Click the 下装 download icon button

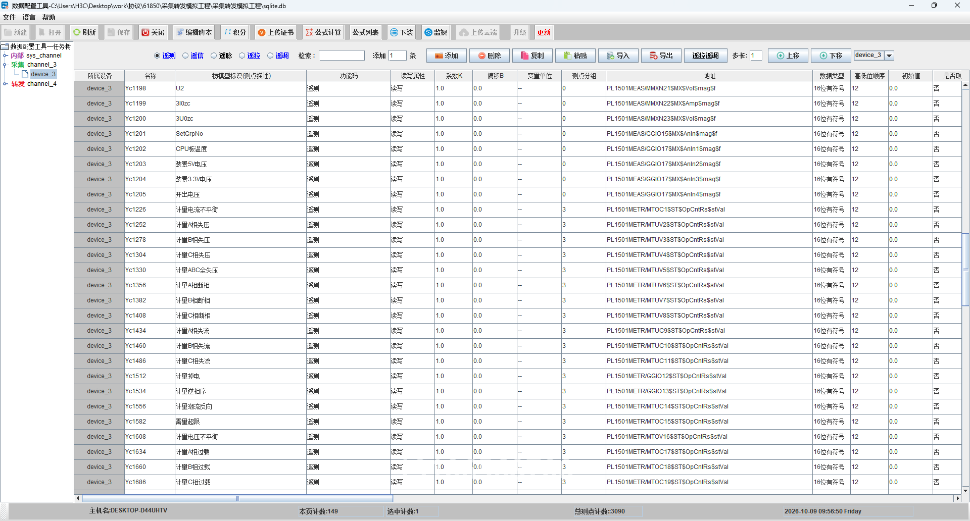(402, 32)
